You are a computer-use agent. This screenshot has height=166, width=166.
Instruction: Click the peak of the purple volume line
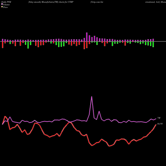pos(92,97)
